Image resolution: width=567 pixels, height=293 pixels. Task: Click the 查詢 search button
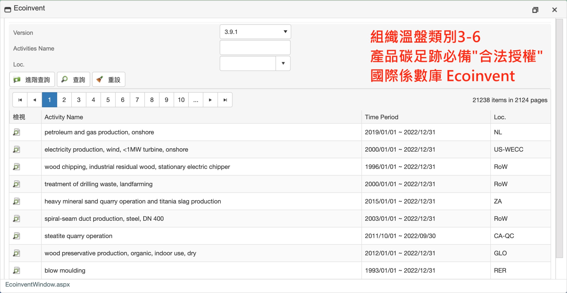coord(73,80)
